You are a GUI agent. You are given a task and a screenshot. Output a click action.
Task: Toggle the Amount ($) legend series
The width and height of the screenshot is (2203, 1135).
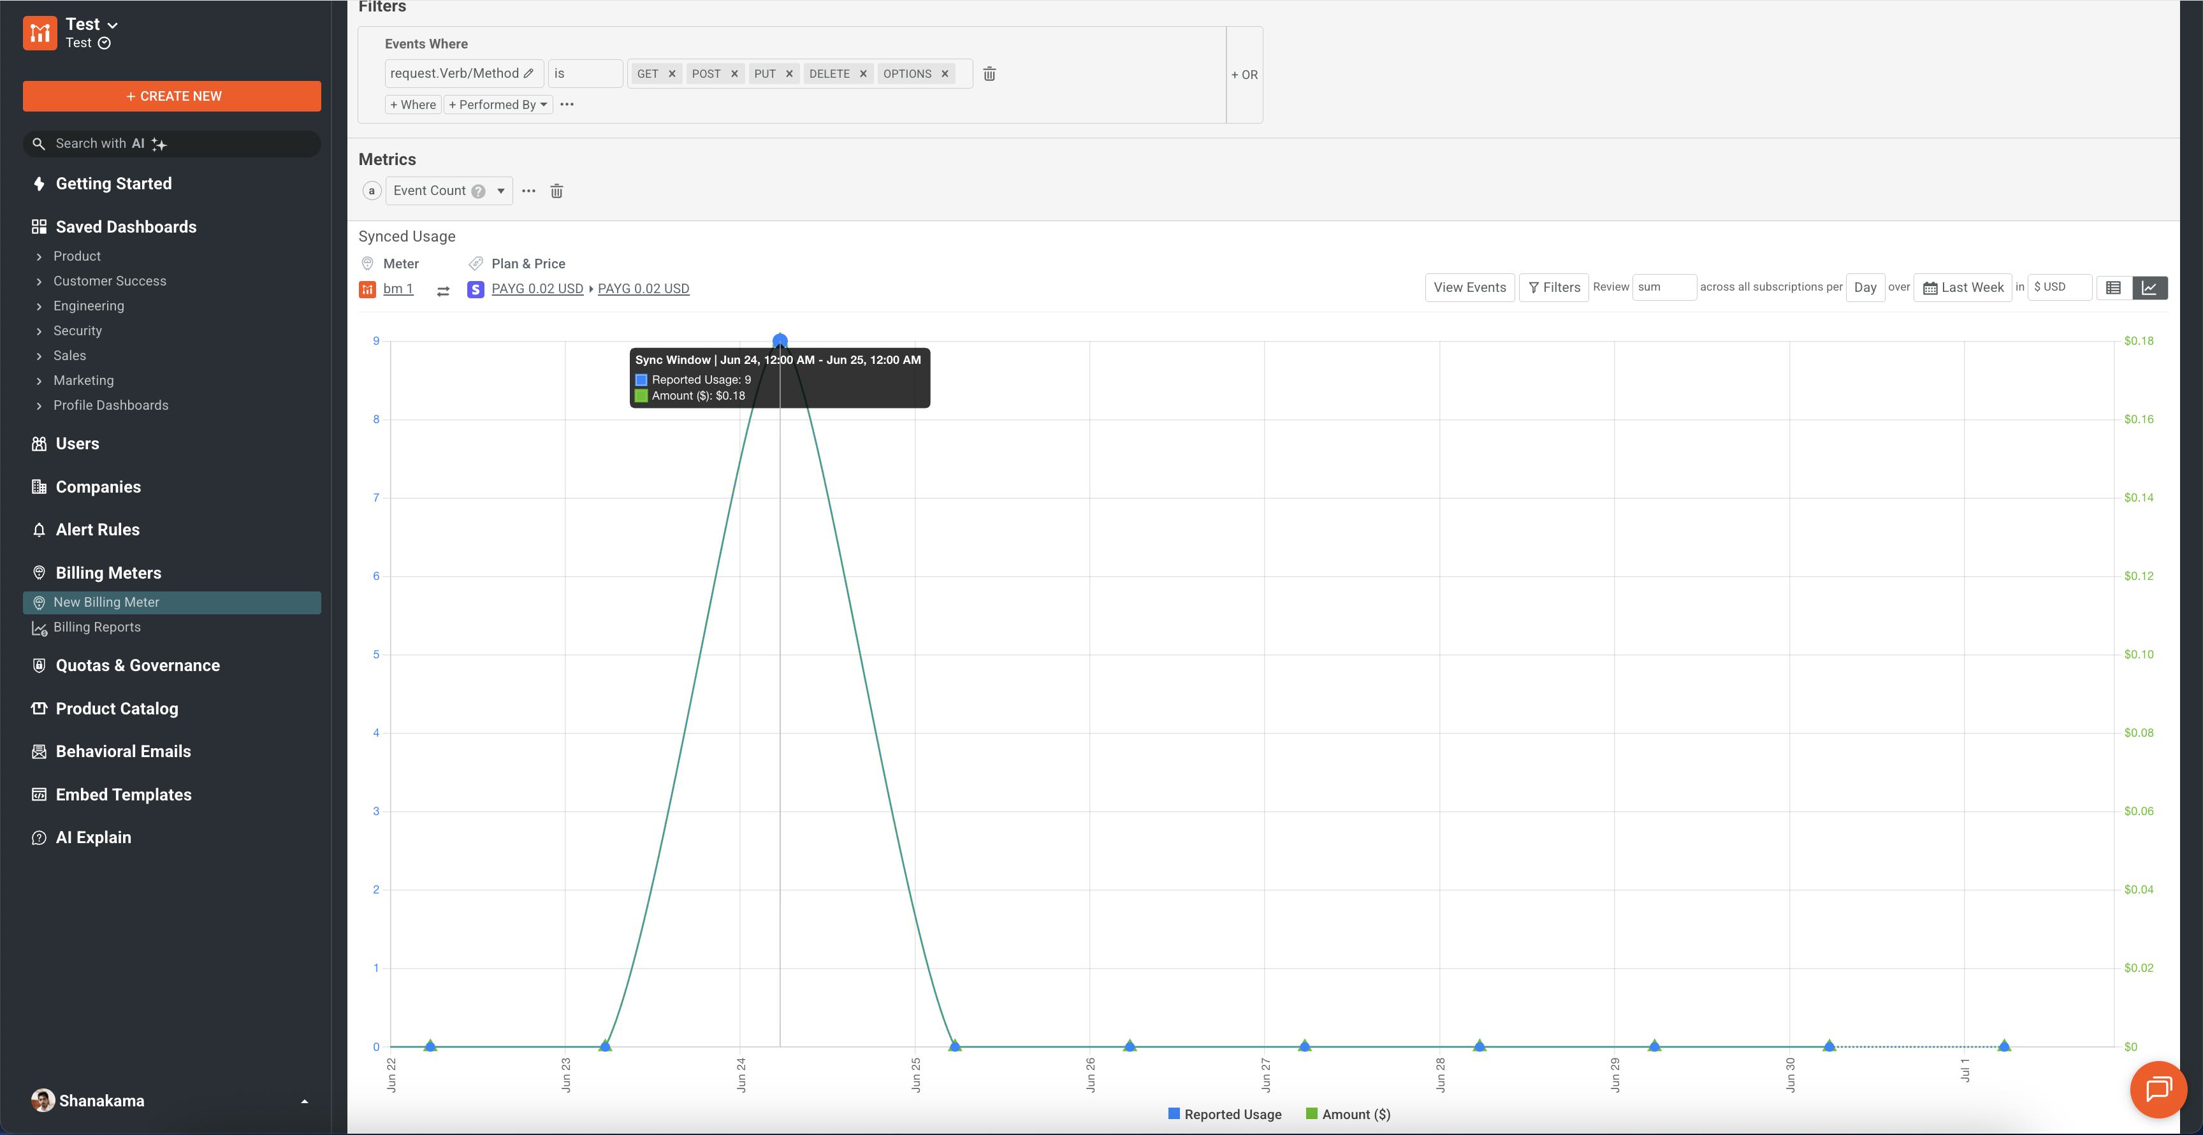pos(1348,1115)
